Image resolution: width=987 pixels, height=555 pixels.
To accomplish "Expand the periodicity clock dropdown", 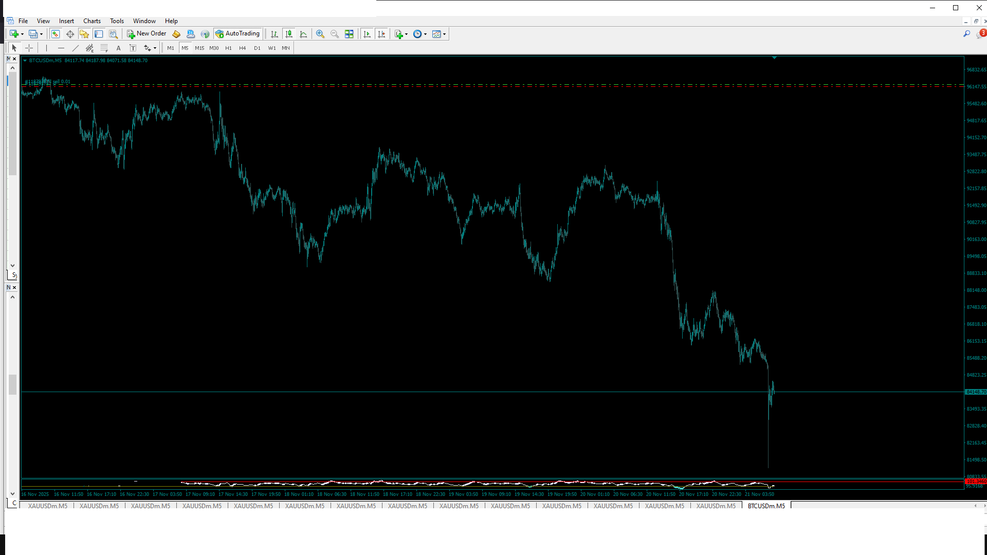I will click(420, 34).
